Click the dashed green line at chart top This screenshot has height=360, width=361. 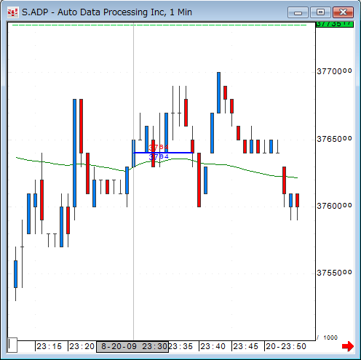(x=159, y=25)
